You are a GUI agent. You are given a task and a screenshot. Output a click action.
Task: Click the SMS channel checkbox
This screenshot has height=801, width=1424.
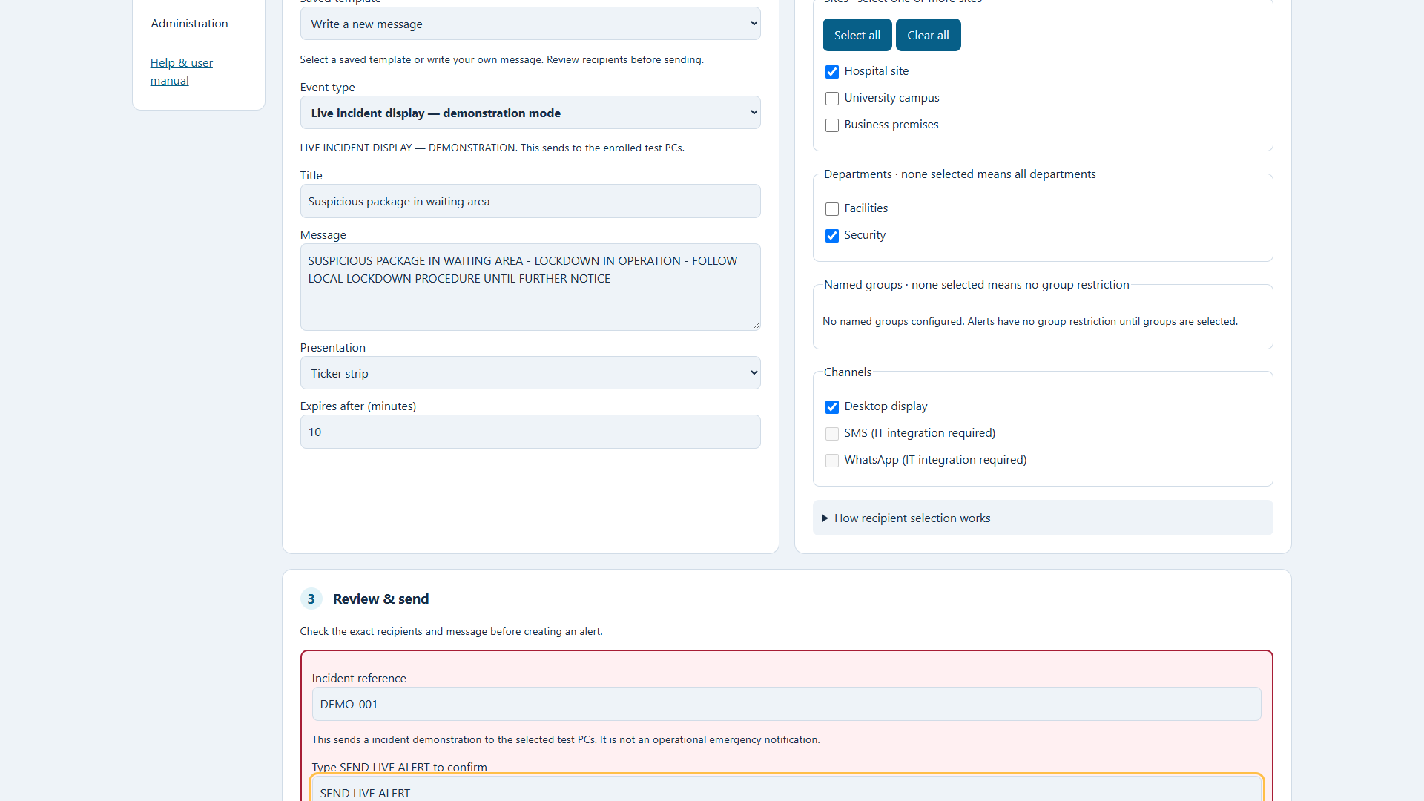tap(832, 434)
